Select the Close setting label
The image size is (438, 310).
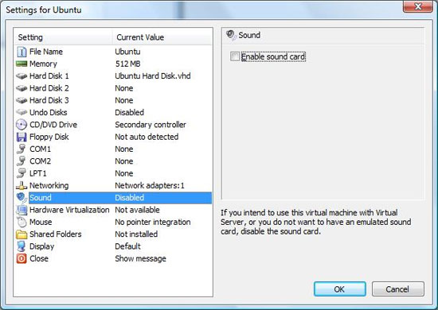39,258
